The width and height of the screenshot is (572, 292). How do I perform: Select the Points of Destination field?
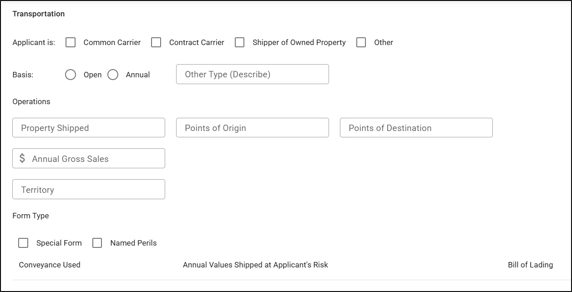(416, 128)
